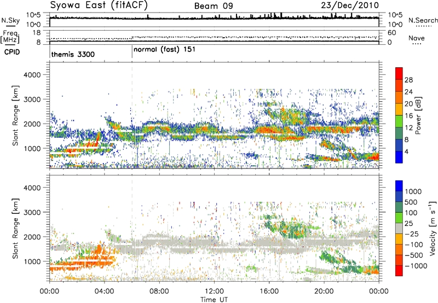This screenshot has width=438, height=303.
Task: Click the '12' Power colorbar label
Action: tap(408, 128)
